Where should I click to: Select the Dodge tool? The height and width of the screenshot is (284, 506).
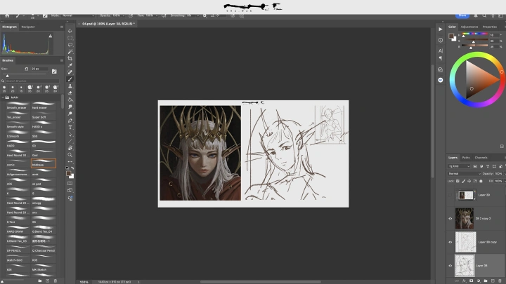[70, 114]
